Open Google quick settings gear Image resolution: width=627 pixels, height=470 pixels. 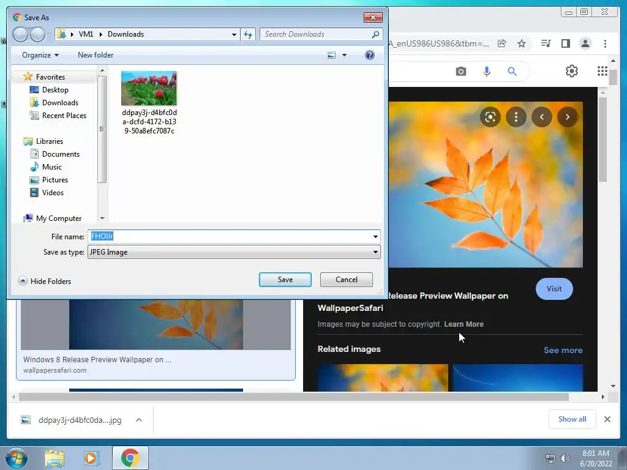[x=572, y=71]
